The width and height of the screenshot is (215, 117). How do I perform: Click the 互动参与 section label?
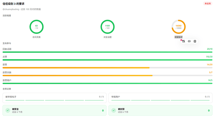[x=7, y=43]
